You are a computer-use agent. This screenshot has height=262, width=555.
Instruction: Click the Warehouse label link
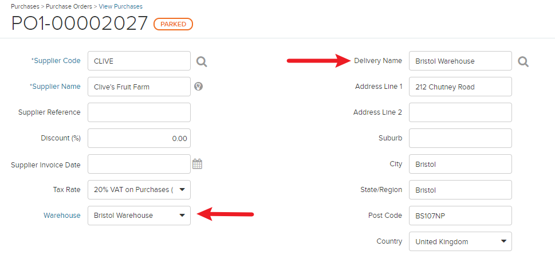click(x=62, y=215)
